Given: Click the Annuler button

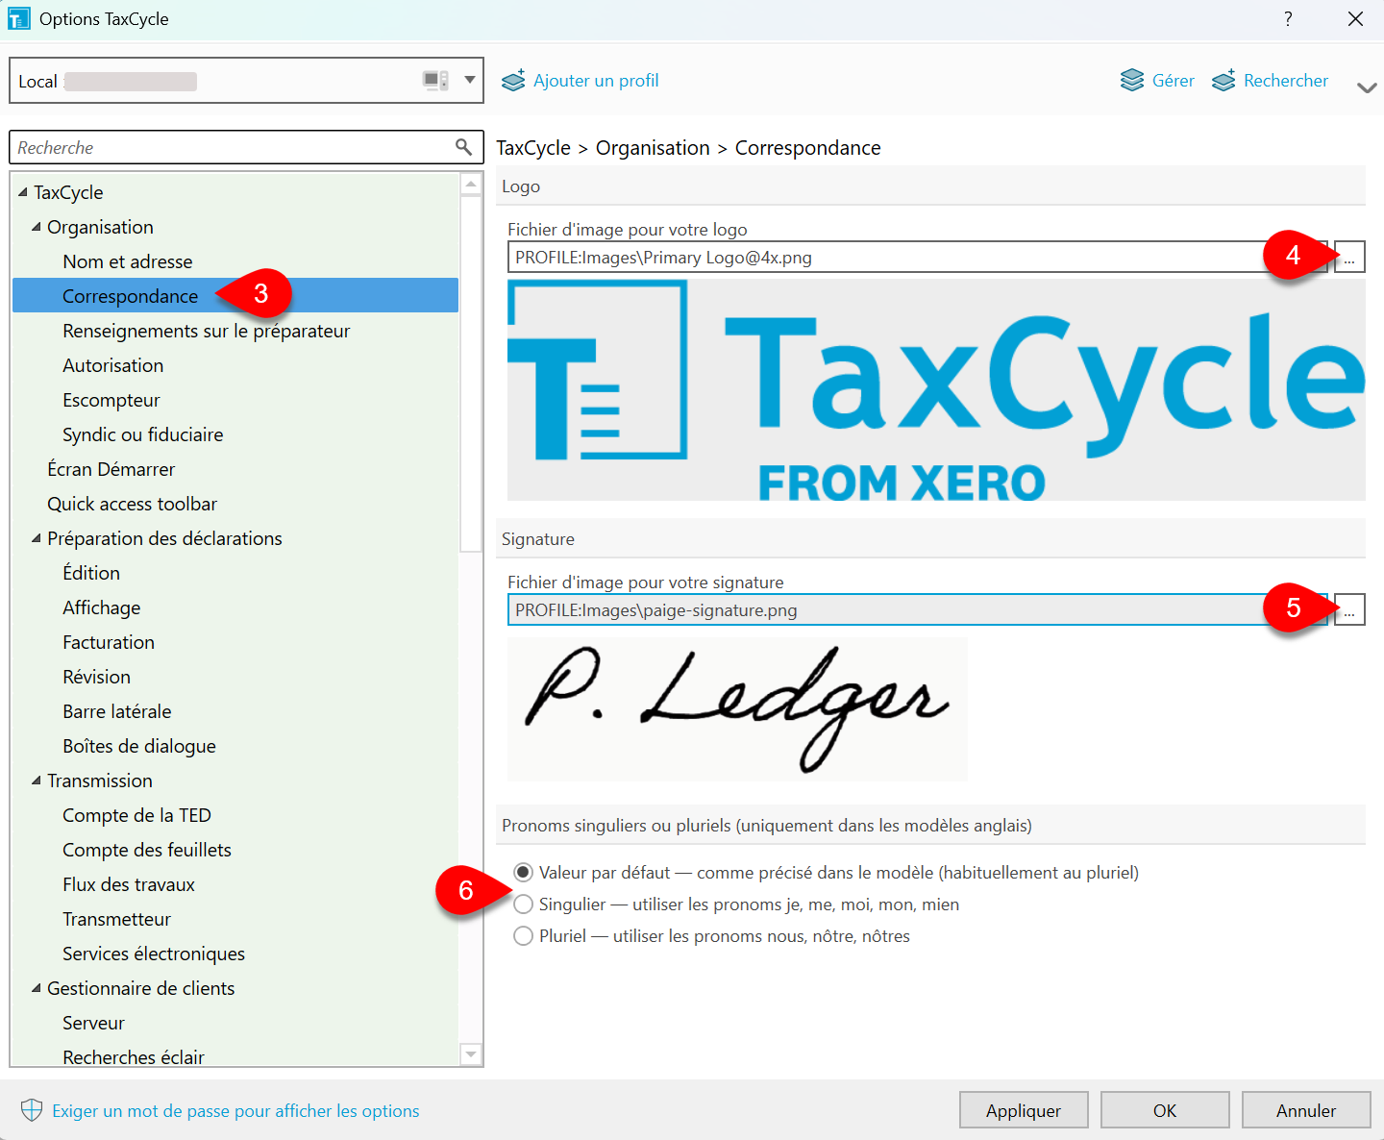Looking at the screenshot, I should click(x=1306, y=1110).
